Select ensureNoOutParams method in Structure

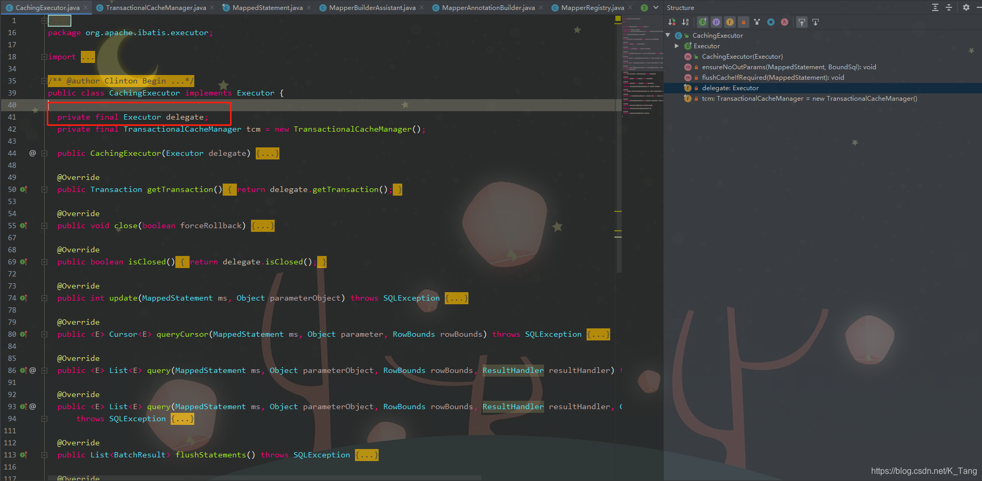click(789, 67)
